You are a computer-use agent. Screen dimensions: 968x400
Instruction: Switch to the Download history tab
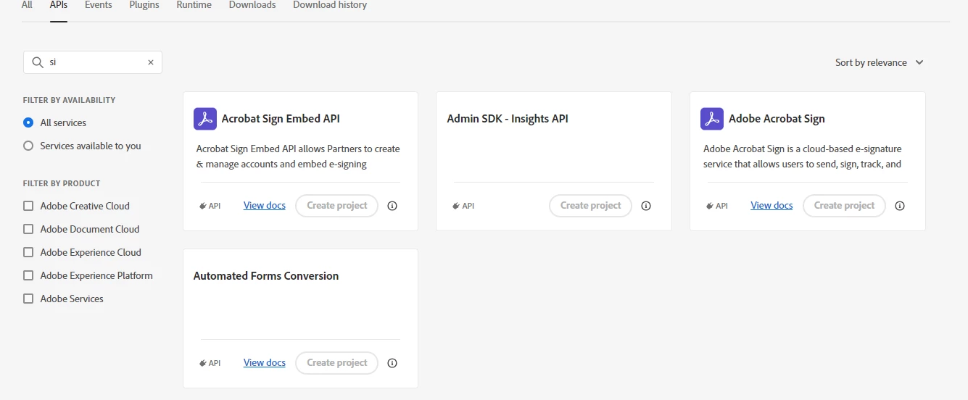coord(330,5)
